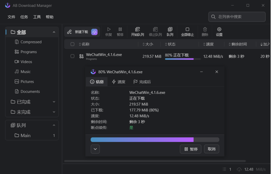Image resolution: width=271 pixels, height=174 pixels.
Task: Expand details with dialog chevron-down button
Action: click(x=95, y=149)
